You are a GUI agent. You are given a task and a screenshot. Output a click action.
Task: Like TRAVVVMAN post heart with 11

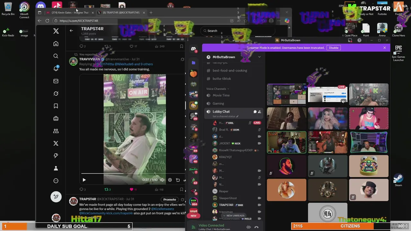click(133, 189)
